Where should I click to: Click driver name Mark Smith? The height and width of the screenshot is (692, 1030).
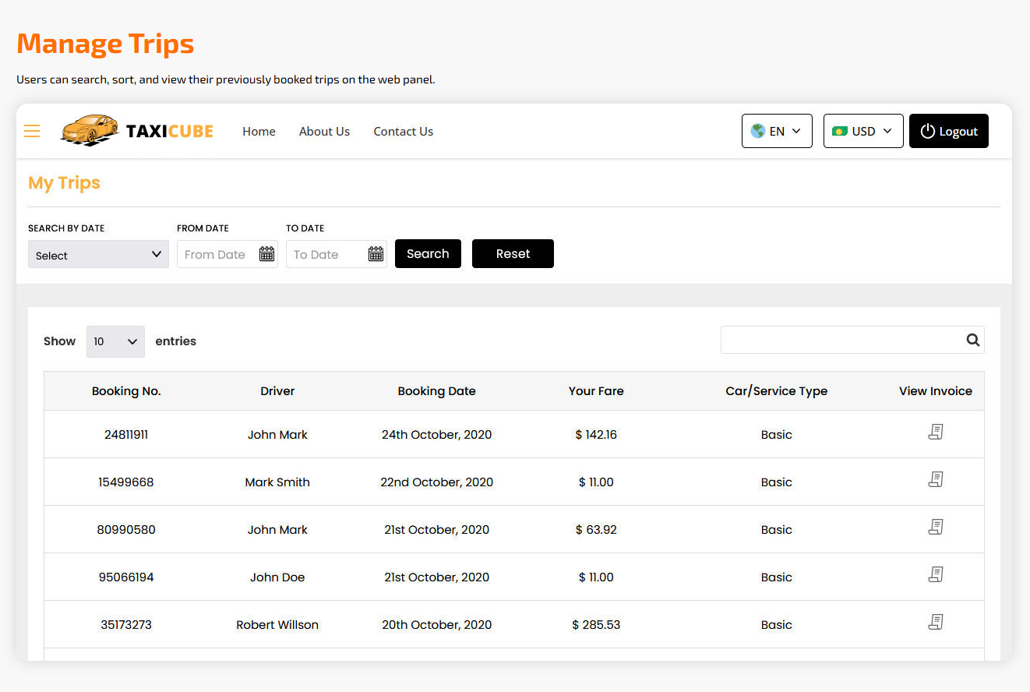pyautogui.click(x=277, y=482)
